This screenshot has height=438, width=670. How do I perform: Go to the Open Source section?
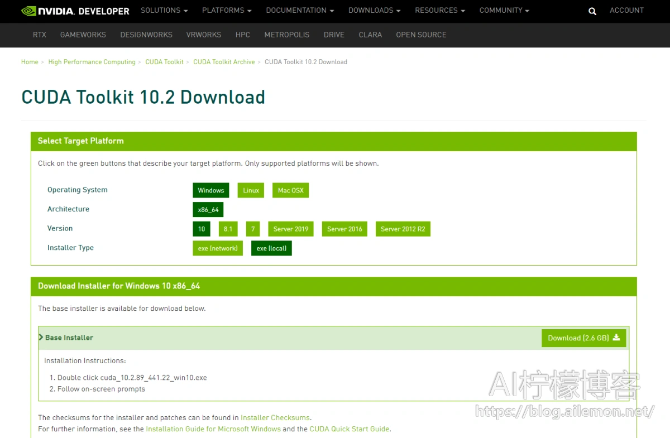(x=421, y=35)
